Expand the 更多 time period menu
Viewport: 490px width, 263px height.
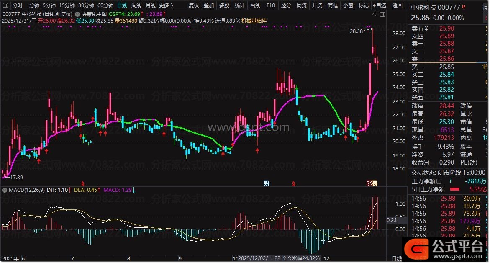[165, 5]
